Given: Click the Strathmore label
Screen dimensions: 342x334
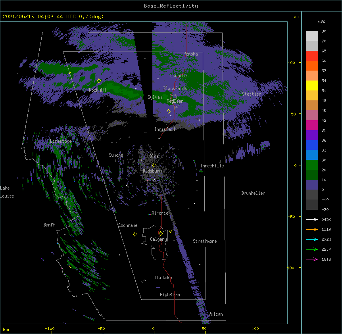Looking at the screenshot, I should (205, 241).
